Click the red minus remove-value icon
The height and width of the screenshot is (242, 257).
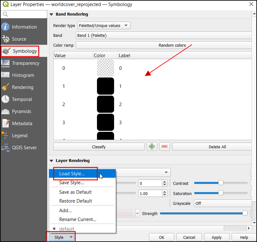click(165, 147)
